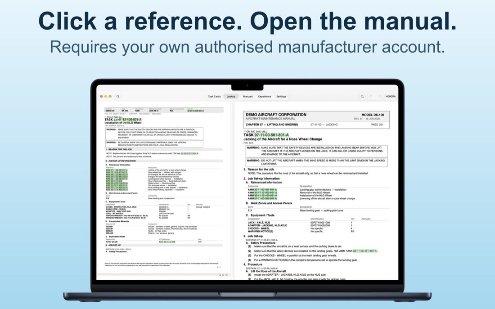Click 'Nose landing gear compartment' in task card
The height and width of the screenshot is (309, 495).
pyautogui.click(x=161, y=198)
